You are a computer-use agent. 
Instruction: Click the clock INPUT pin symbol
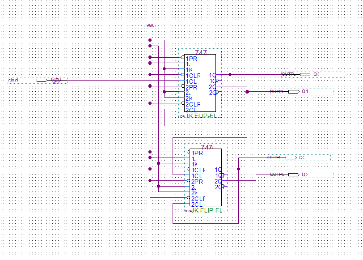click(42, 81)
